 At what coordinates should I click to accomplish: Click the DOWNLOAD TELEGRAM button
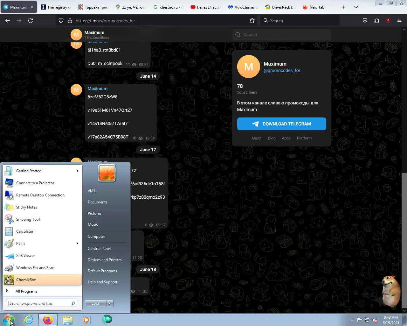pos(282,124)
